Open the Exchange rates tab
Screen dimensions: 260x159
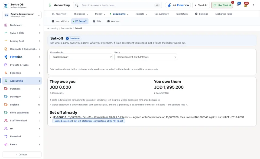[x=224, y=14]
